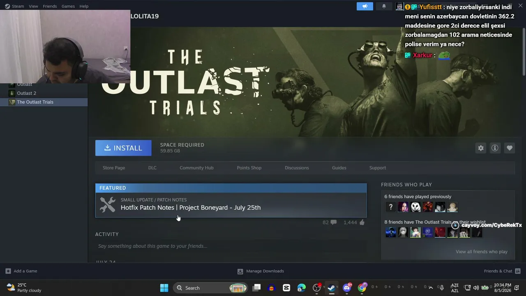Click the comments bubble icon beside 82
Image resolution: width=526 pixels, height=296 pixels.
[x=334, y=222]
